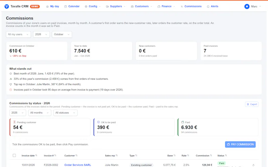Sort by Status column
This screenshot has width=268, height=167.
(x=222, y=156)
